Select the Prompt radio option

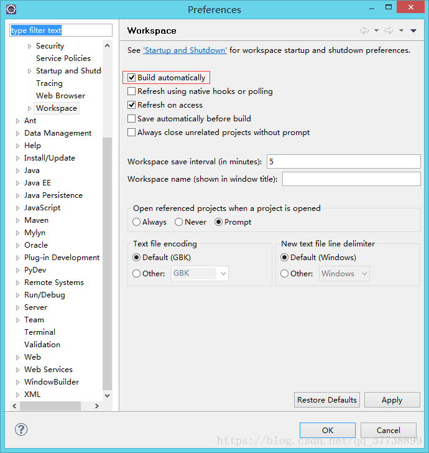218,222
